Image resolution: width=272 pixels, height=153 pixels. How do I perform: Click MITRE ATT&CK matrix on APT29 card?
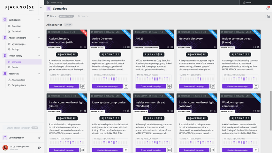click(154, 78)
